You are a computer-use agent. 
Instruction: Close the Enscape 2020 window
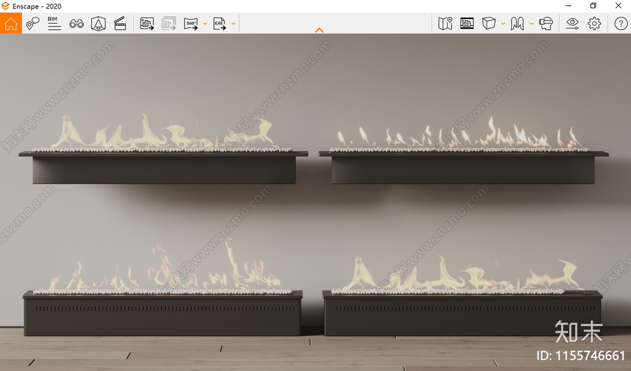coord(618,6)
